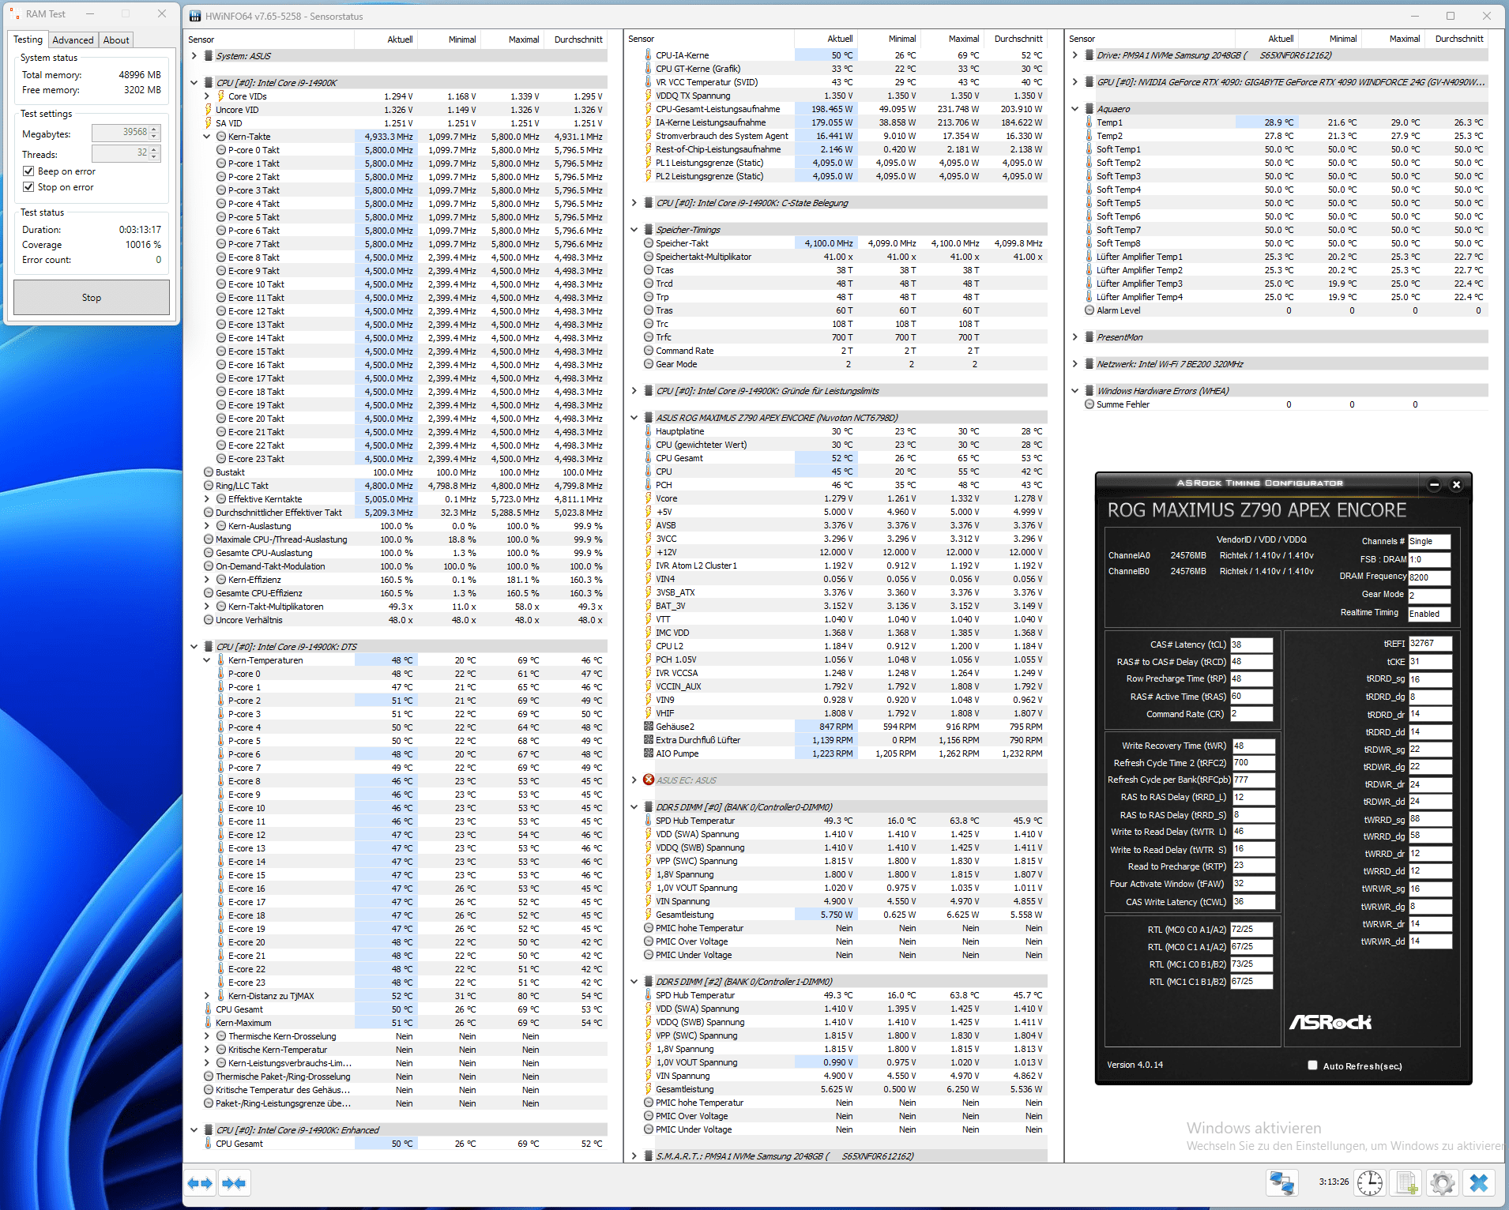The image size is (1509, 1210).
Task: Open the remote network monitor icon
Action: point(1281,1183)
